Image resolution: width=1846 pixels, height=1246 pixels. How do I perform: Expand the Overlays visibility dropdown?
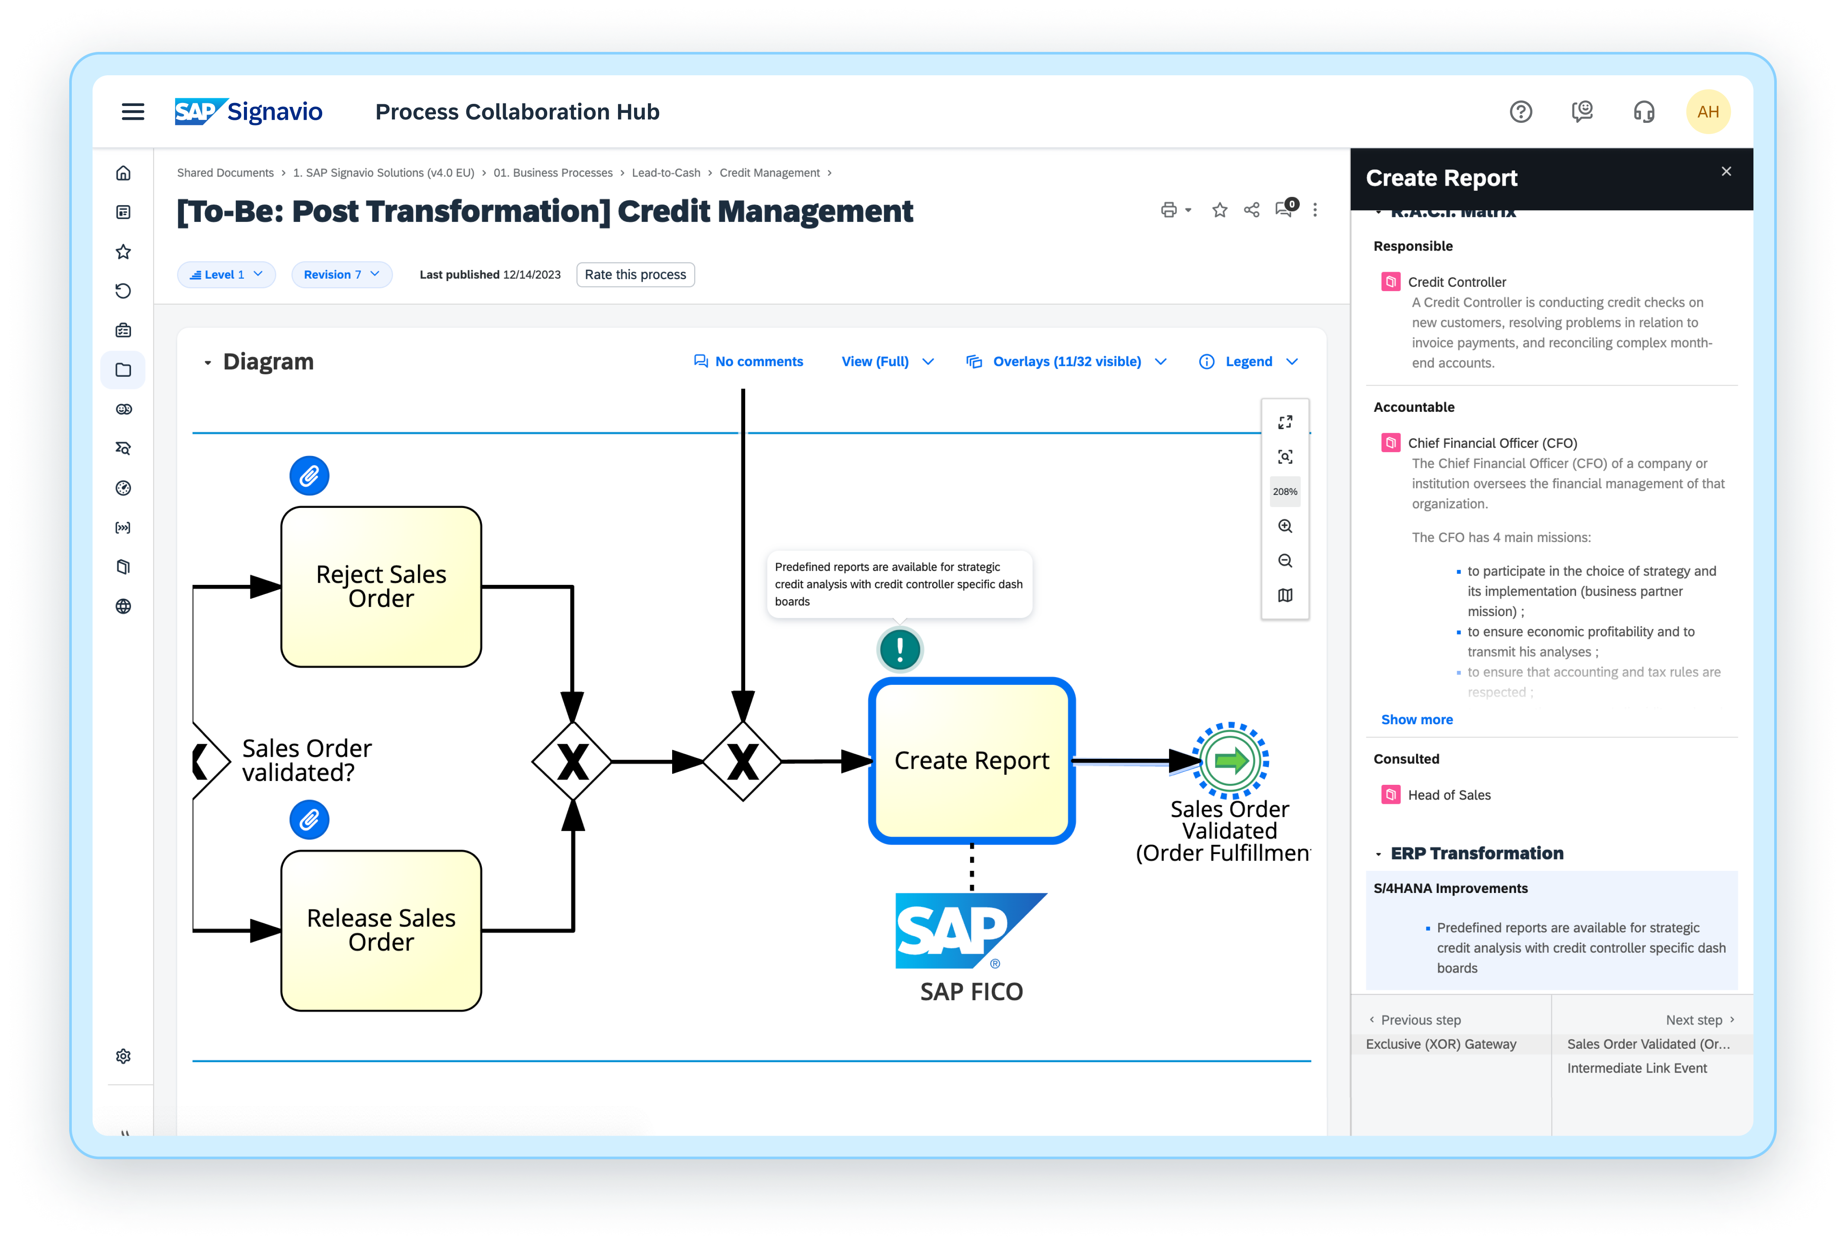[1066, 362]
